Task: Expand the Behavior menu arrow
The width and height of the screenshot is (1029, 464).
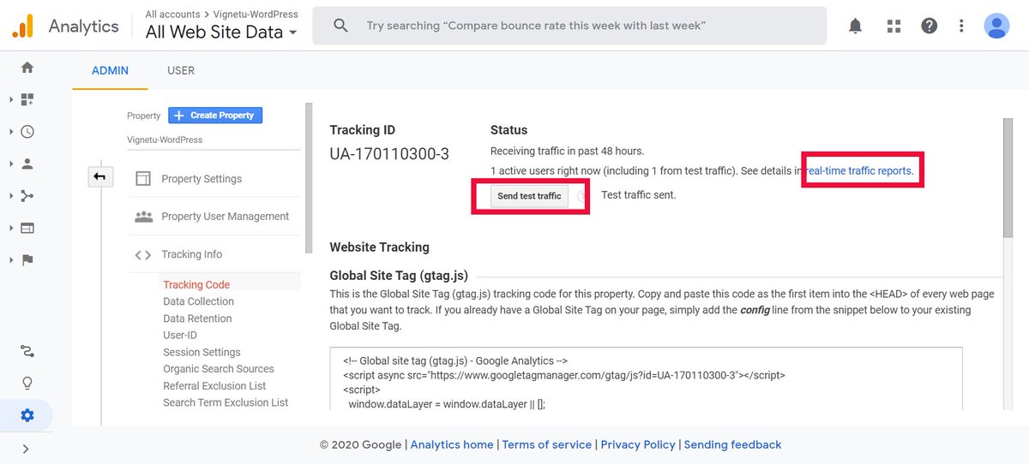Action: pos(11,229)
